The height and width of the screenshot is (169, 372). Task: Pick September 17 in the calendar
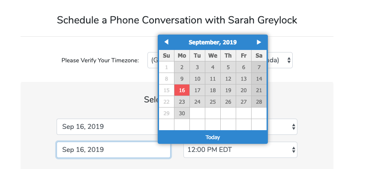coord(198,90)
